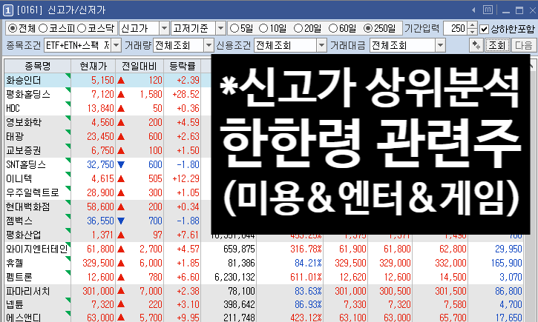538x322 pixels.
Task: Click 넵튠 ratio 86.93%
Action: 308,304
